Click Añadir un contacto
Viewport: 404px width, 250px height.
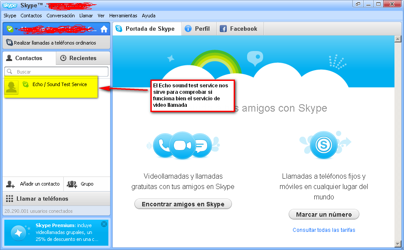pyautogui.click(x=33, y=184)
